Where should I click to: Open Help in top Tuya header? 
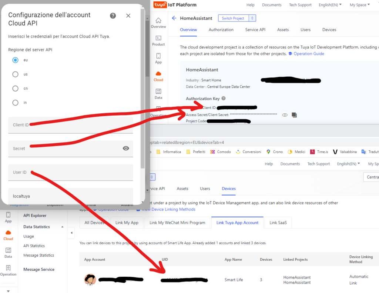(x=251, y=5)
